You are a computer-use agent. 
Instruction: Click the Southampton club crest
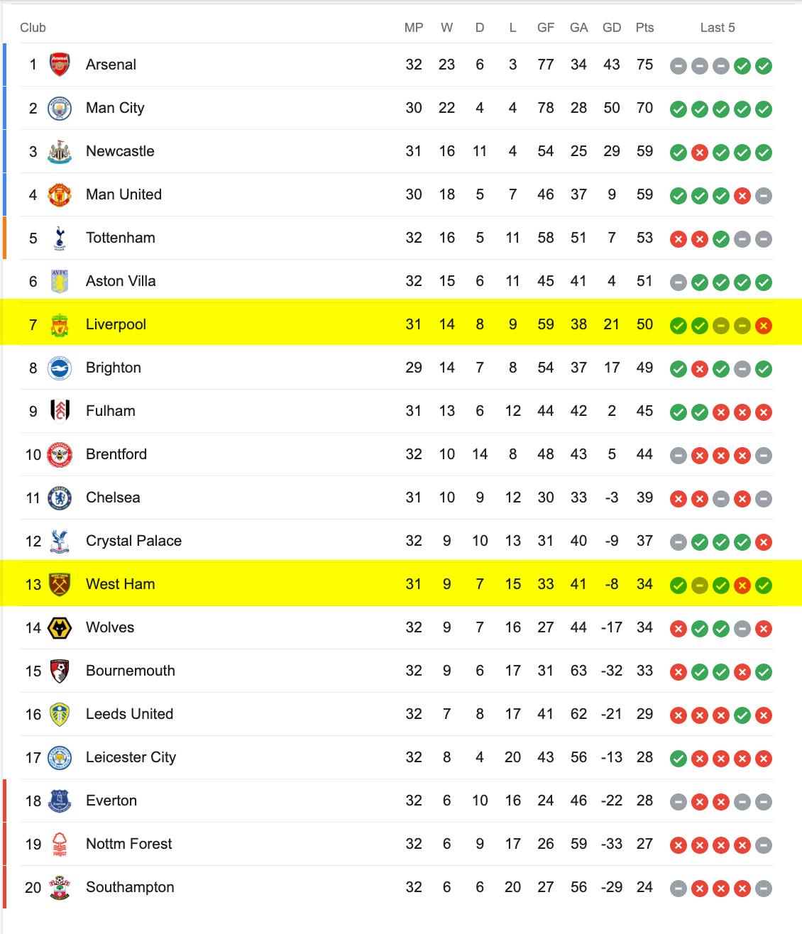(60, 887)
